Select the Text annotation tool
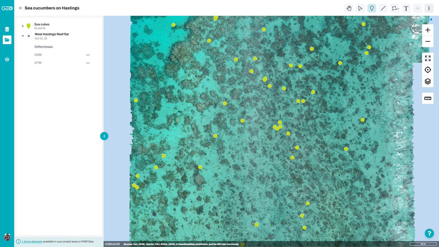Image resolution: width=439 pixels, height=247 pixels. tap(406, 8)
